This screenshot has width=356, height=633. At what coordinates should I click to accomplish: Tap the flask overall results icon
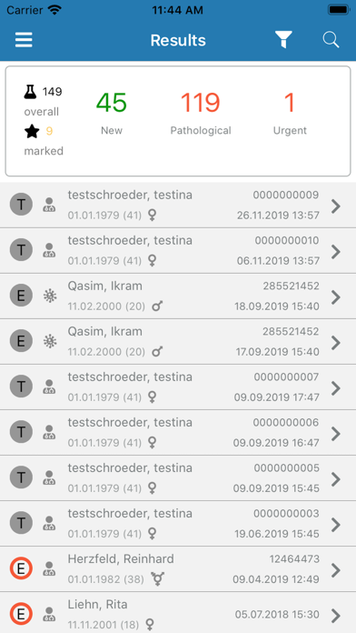(31, 92)
